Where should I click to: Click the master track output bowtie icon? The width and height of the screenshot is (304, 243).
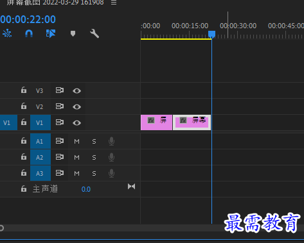tap(131, 187)
